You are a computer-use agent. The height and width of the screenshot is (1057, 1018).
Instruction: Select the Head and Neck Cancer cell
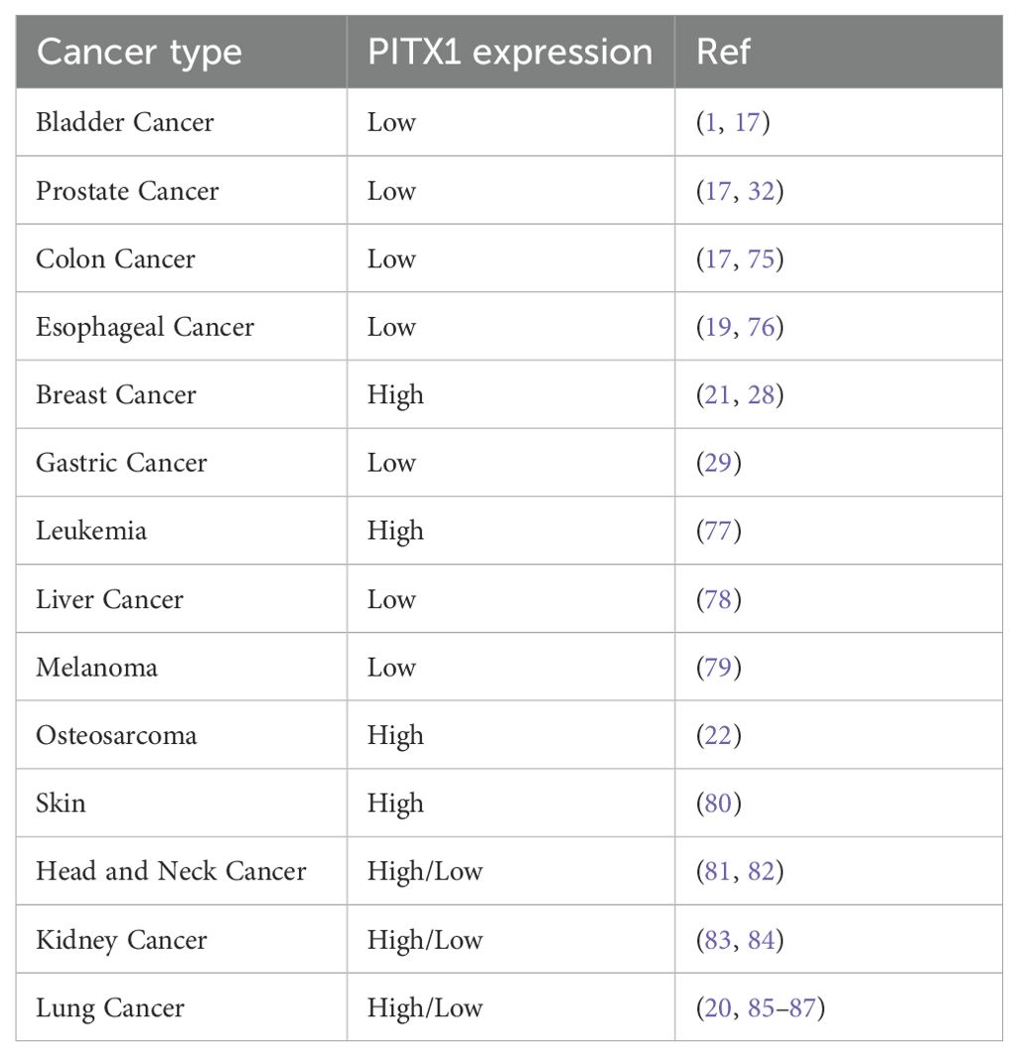(181, 871)
